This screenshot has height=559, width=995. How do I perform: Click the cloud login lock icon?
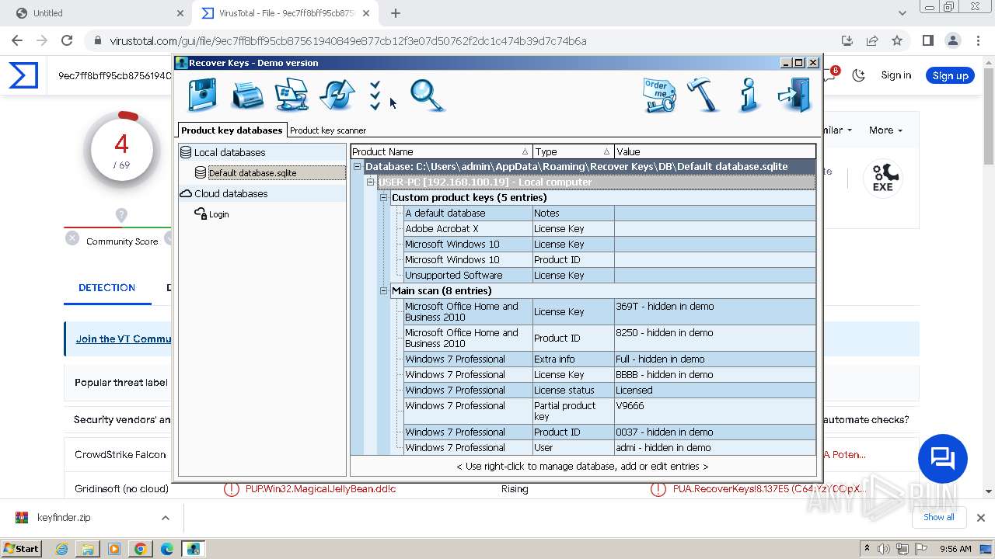coord(201,214)
